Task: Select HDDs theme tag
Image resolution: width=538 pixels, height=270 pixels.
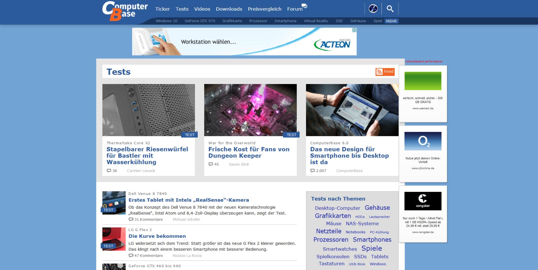Action: tap(360, 217)
